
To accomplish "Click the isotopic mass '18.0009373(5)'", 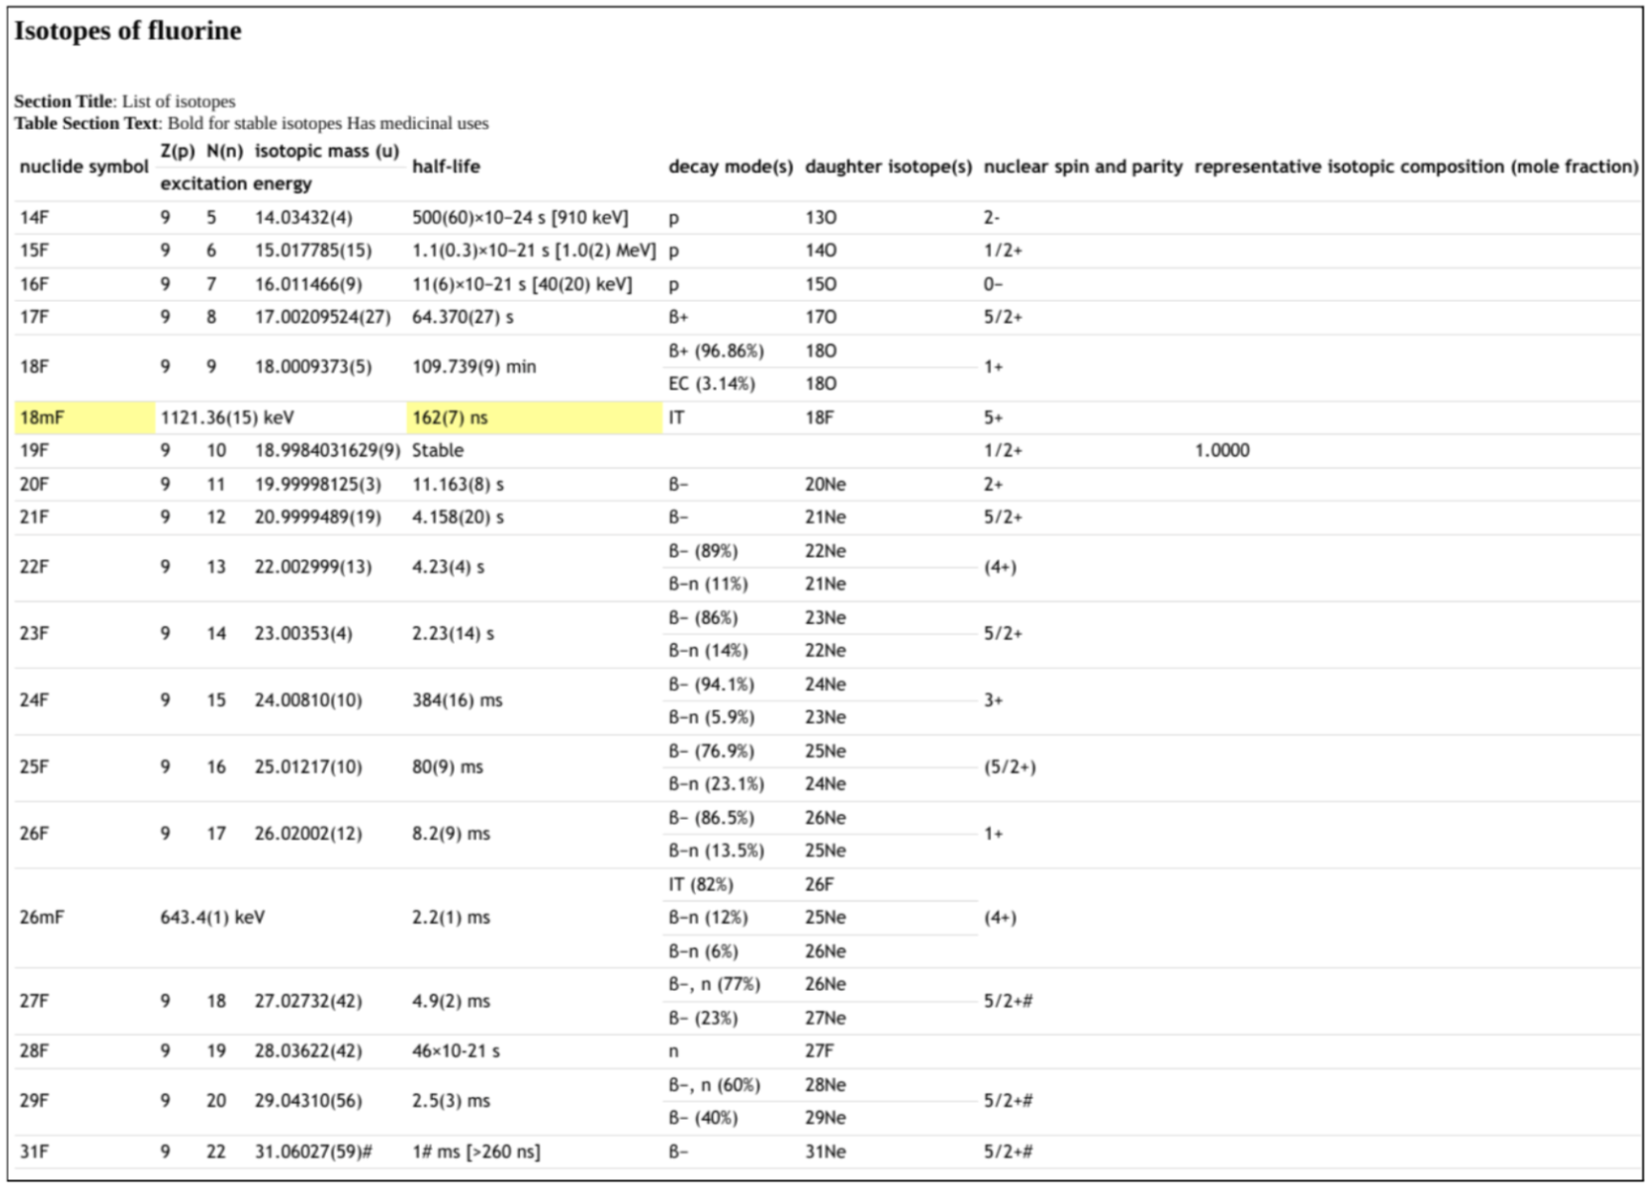I will coord(313,367).
